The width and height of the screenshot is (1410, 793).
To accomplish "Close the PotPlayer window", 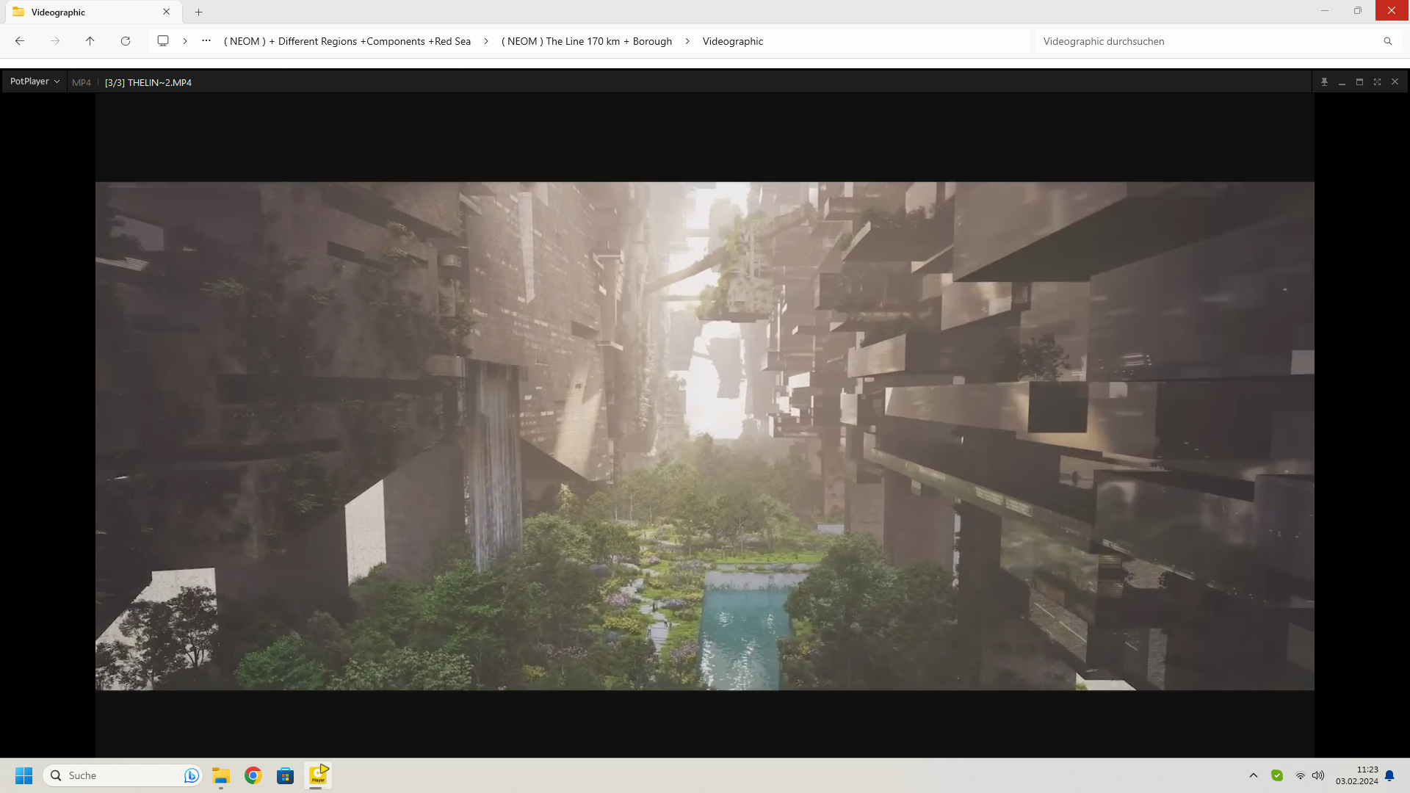I will pos(1395,82).
